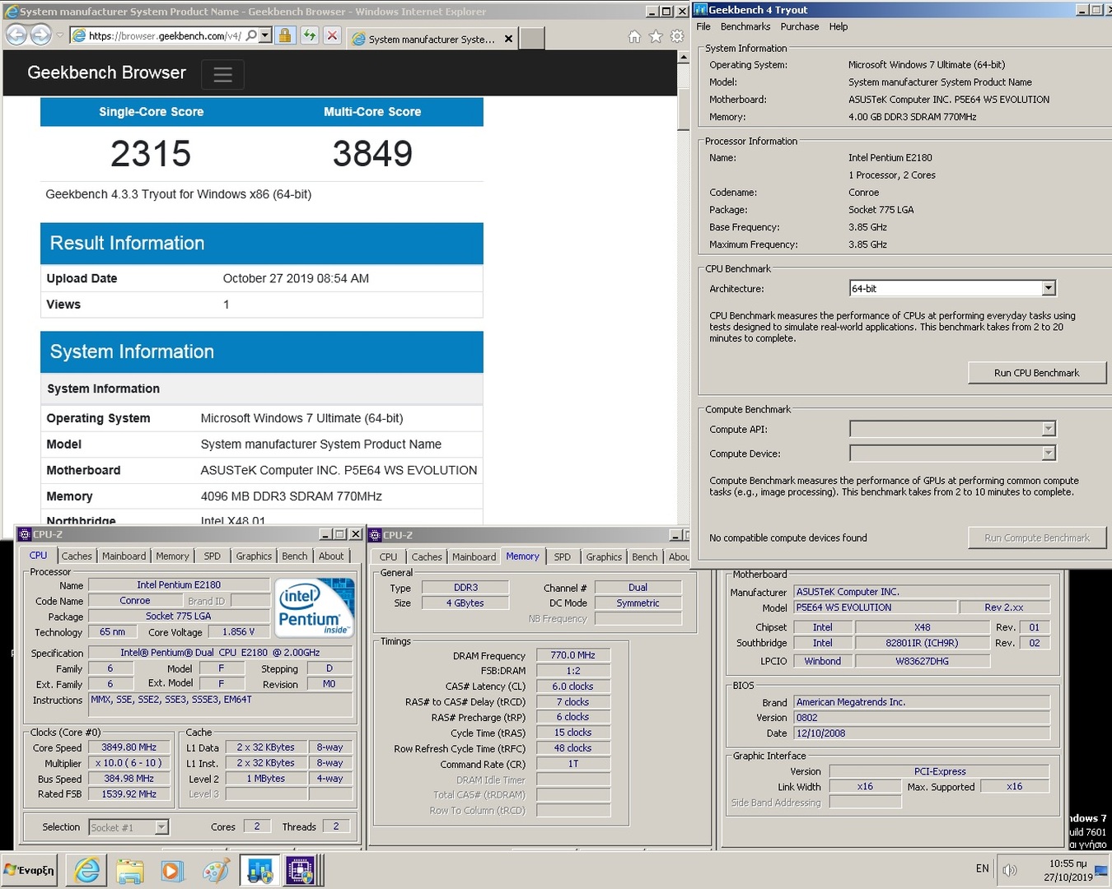This screenshot has width=1112, height=889.
Task: Open Windows Explorer folder in taskbar
Action: point(129,870)
